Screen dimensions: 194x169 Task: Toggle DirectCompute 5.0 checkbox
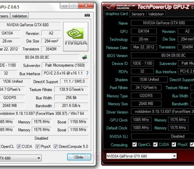pyautogui.click(x=55, y=146)
